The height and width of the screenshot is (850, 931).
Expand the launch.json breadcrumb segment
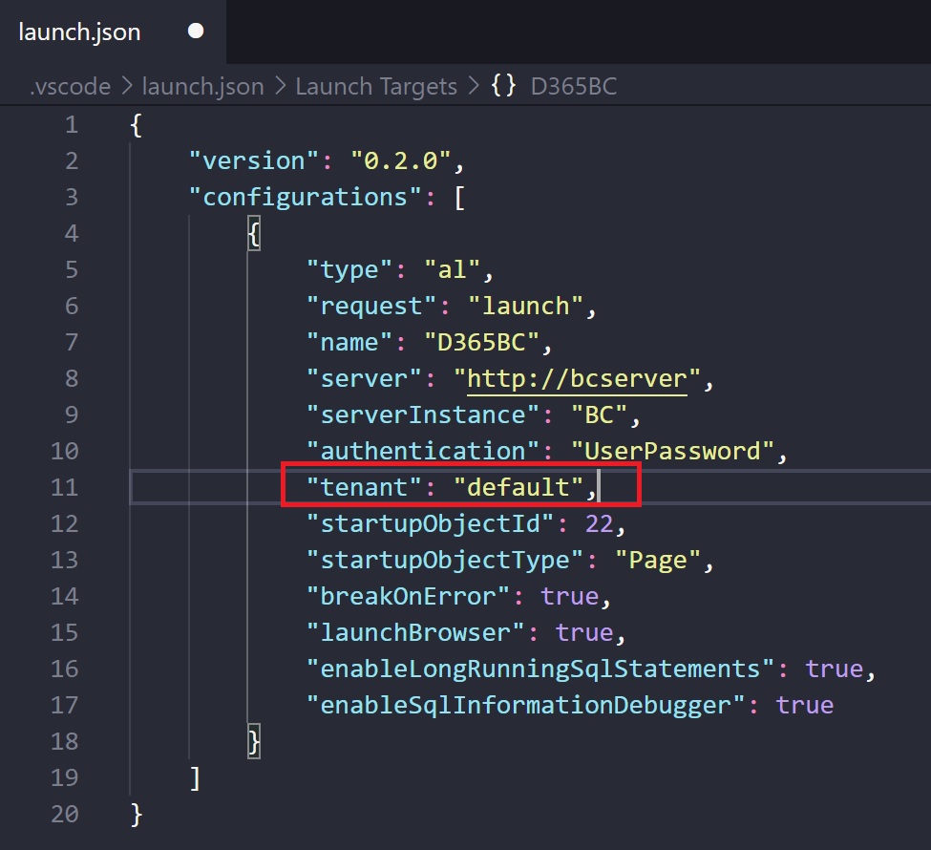pos(202,87)
